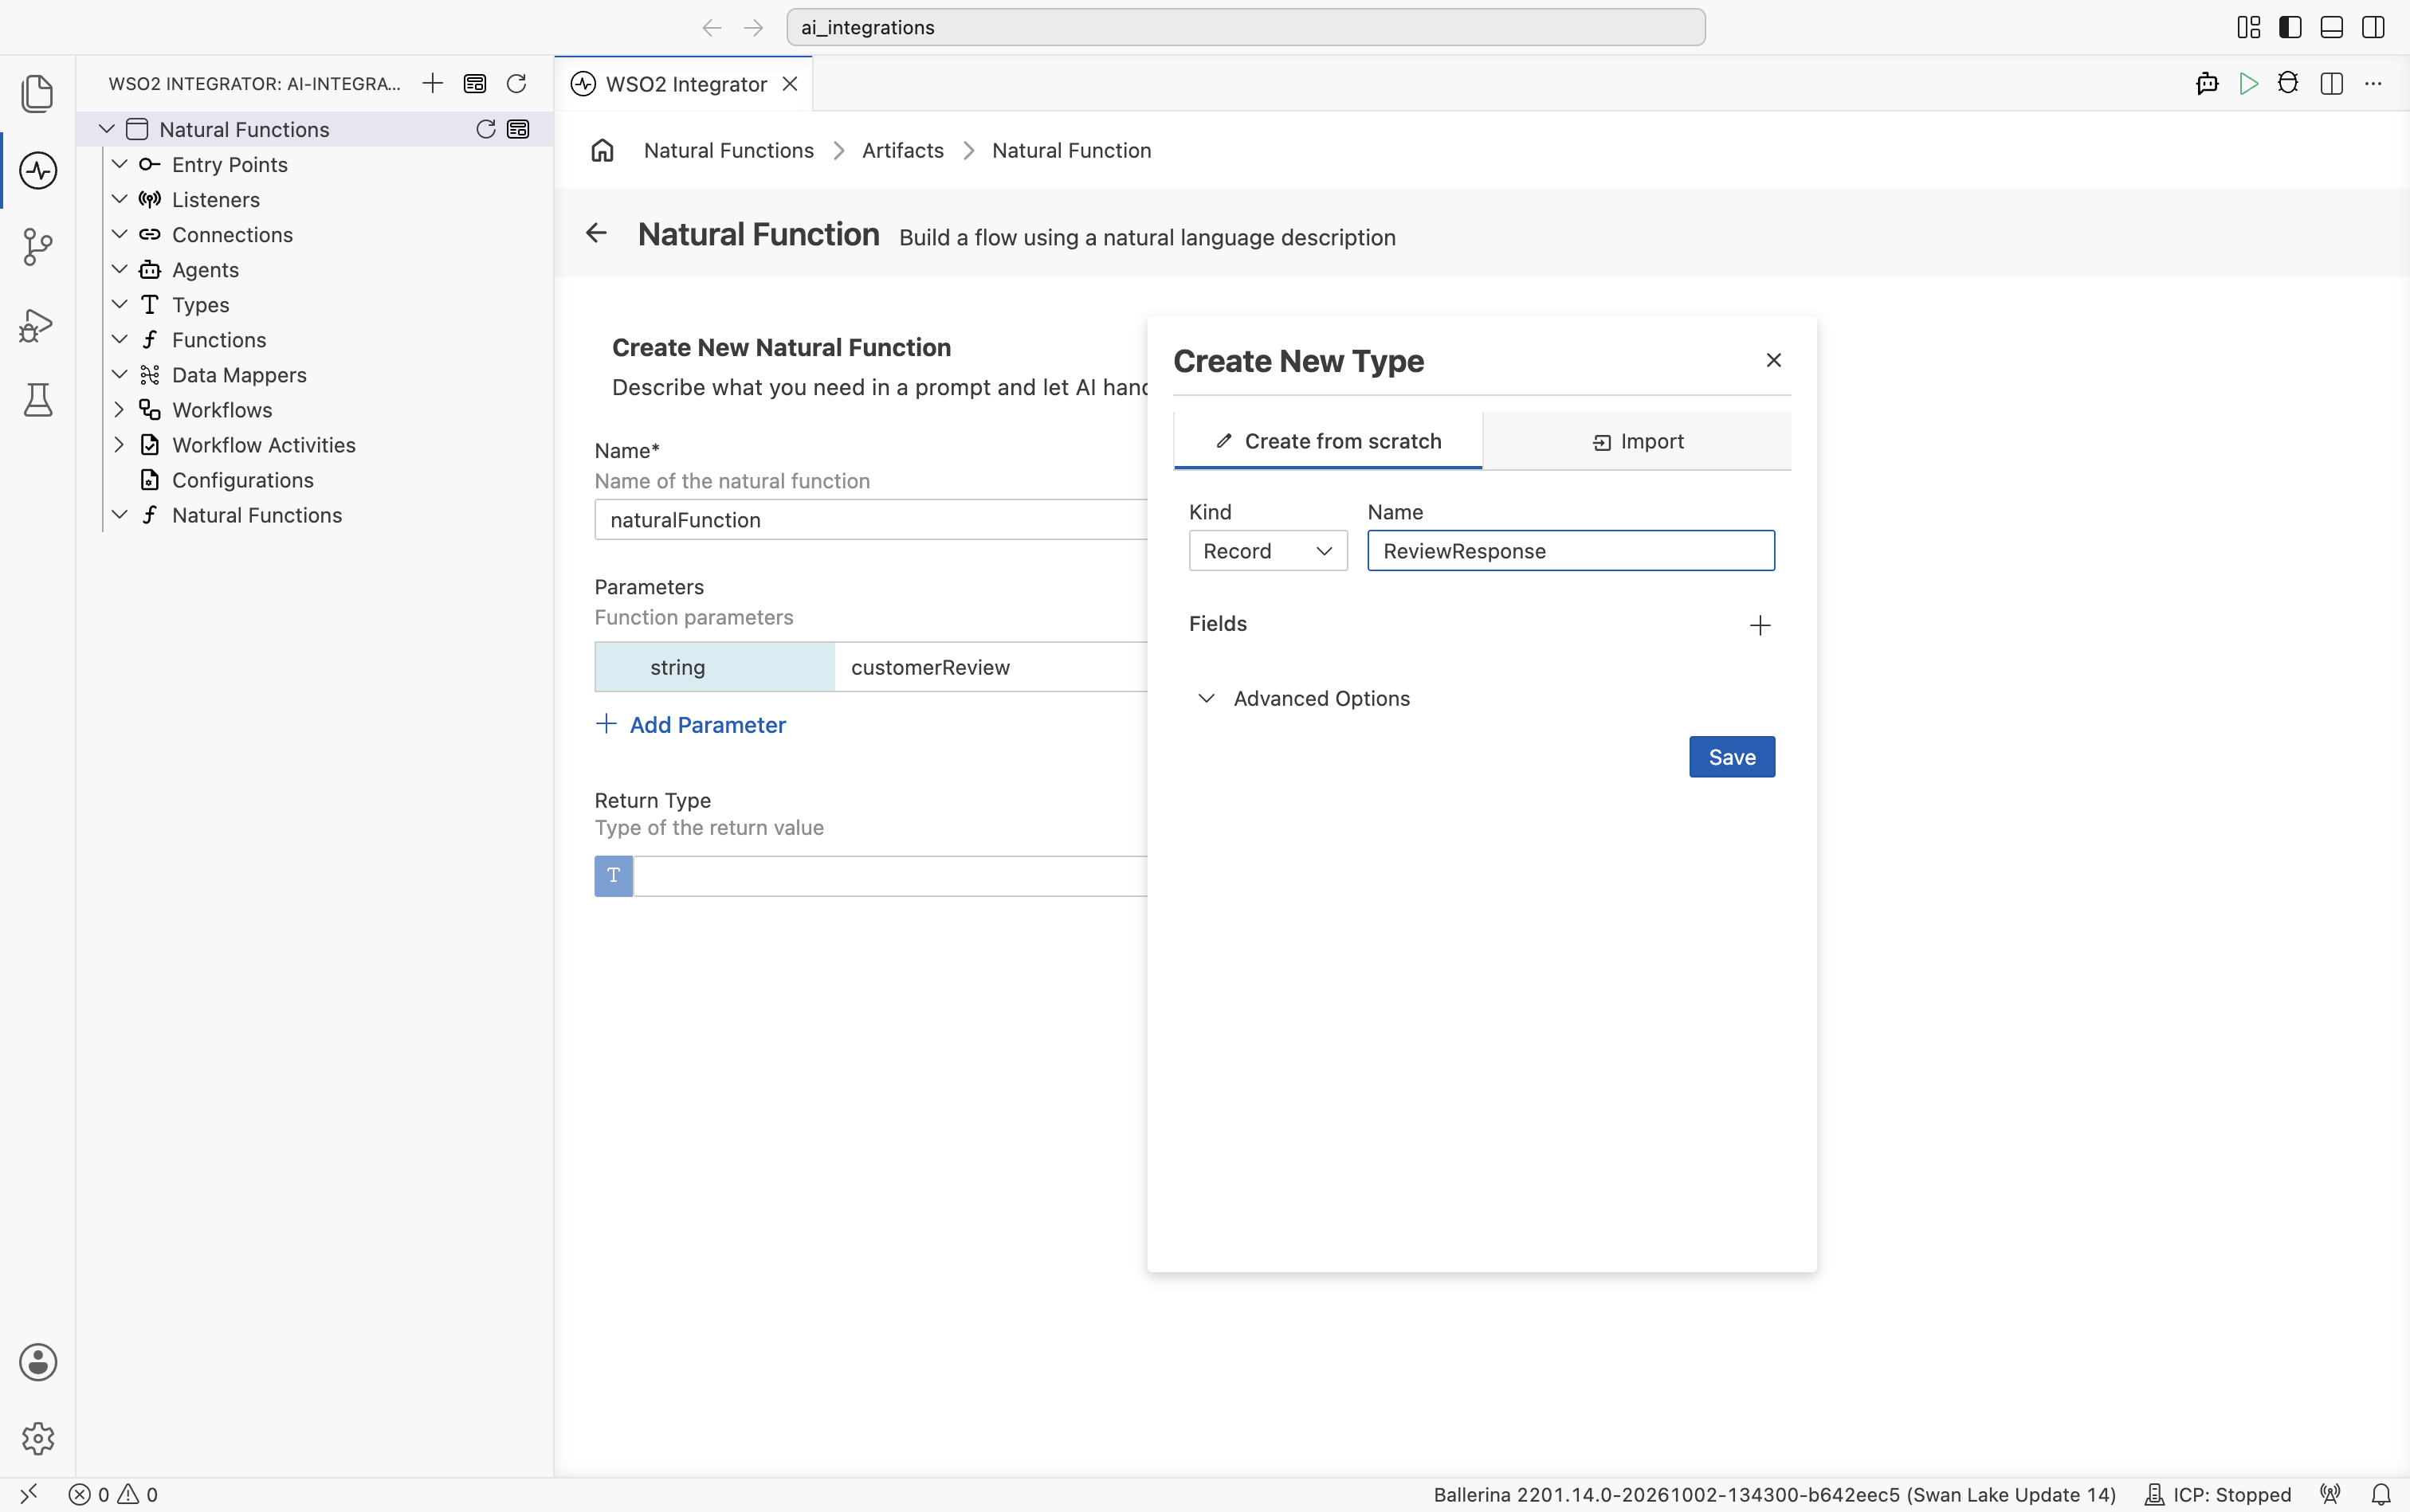Expand Advanced Options
Image resolution: width=2410 pixels, height=1512 pixels.
click(1304, 698)
